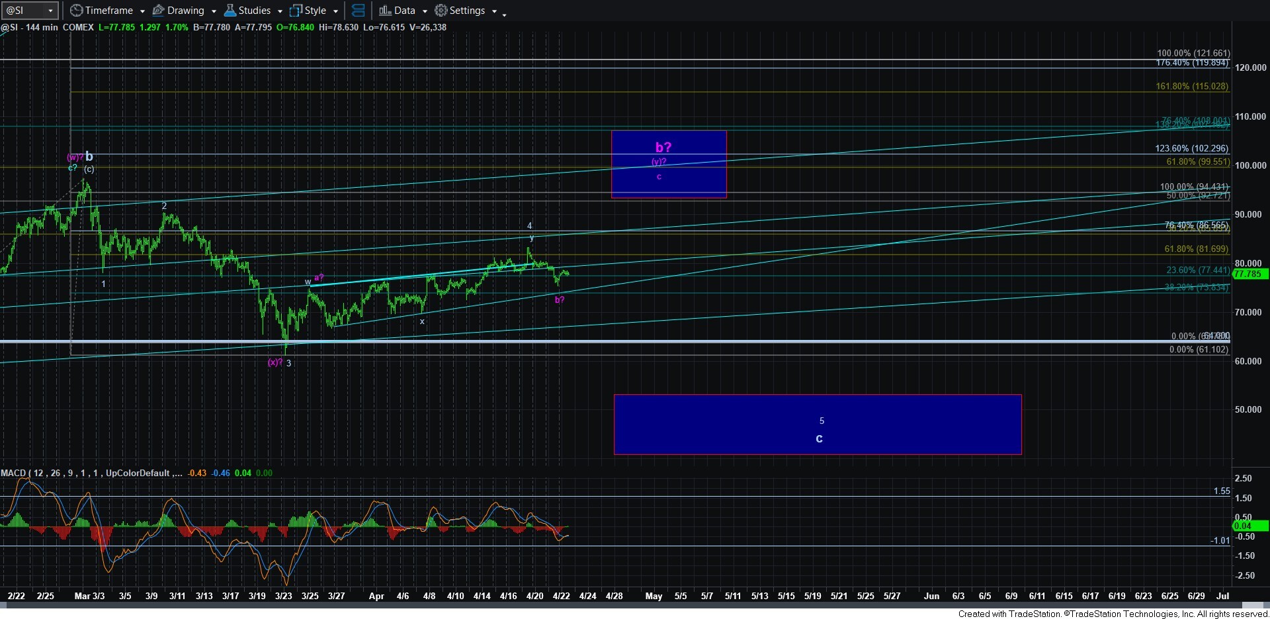Expand the Data menu dropdown arrow

coord(425,11)
